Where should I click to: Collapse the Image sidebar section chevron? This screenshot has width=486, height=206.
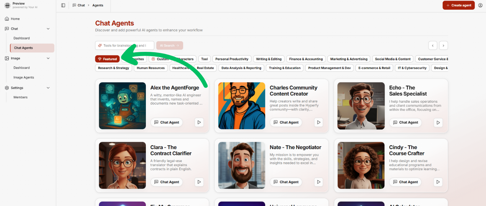tap(48, 58)
